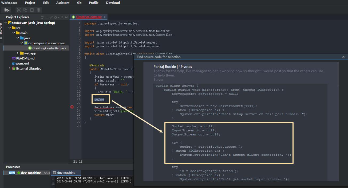Click the maximize panel icon in Project Explorer
This screenshot has width=348, height=188.
pyautogui.click(x=62, y=17)
